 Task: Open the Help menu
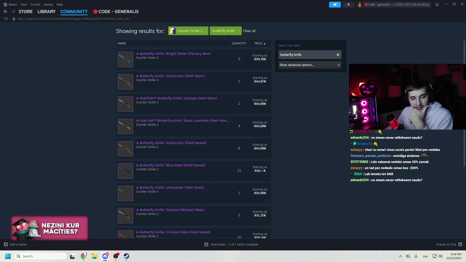59,4
